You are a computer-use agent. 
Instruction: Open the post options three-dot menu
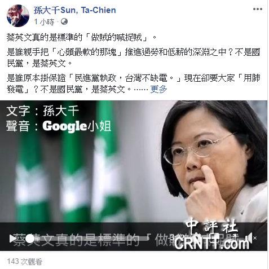click(257, 9)
